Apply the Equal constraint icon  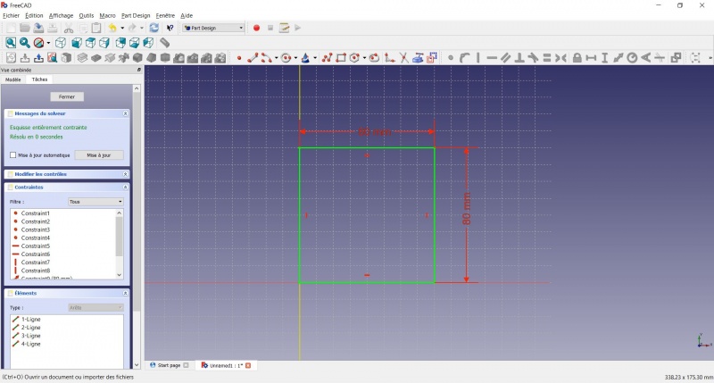click(547, 58)
